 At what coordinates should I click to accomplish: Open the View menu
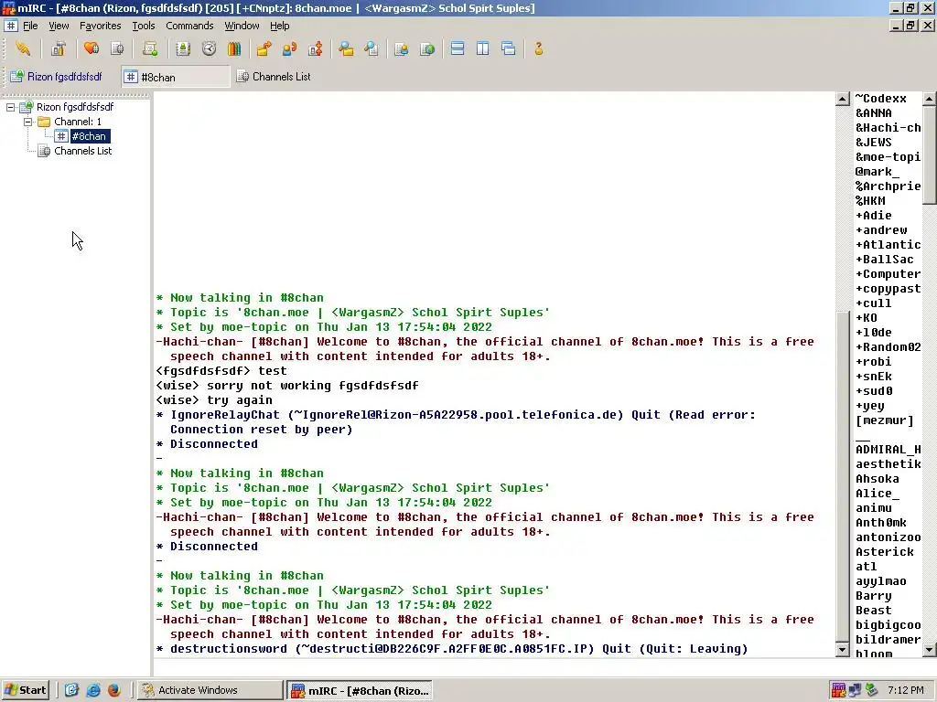(x=59, y=26)
